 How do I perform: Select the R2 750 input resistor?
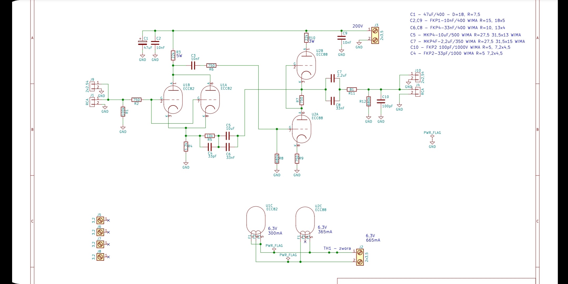[x=136, y=100]
